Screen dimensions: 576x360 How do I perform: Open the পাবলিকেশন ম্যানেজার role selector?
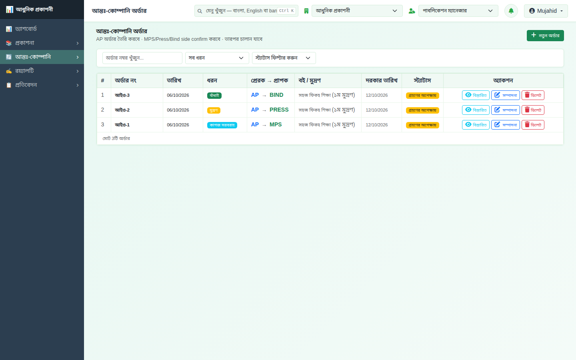[458, 11]
